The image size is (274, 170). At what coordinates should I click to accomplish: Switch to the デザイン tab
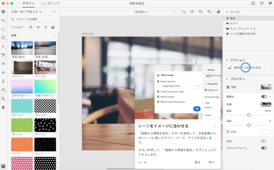(28, 3)
